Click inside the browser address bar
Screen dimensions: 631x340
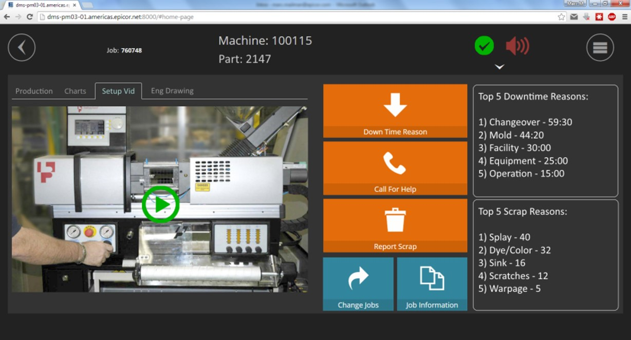point(206,16)
